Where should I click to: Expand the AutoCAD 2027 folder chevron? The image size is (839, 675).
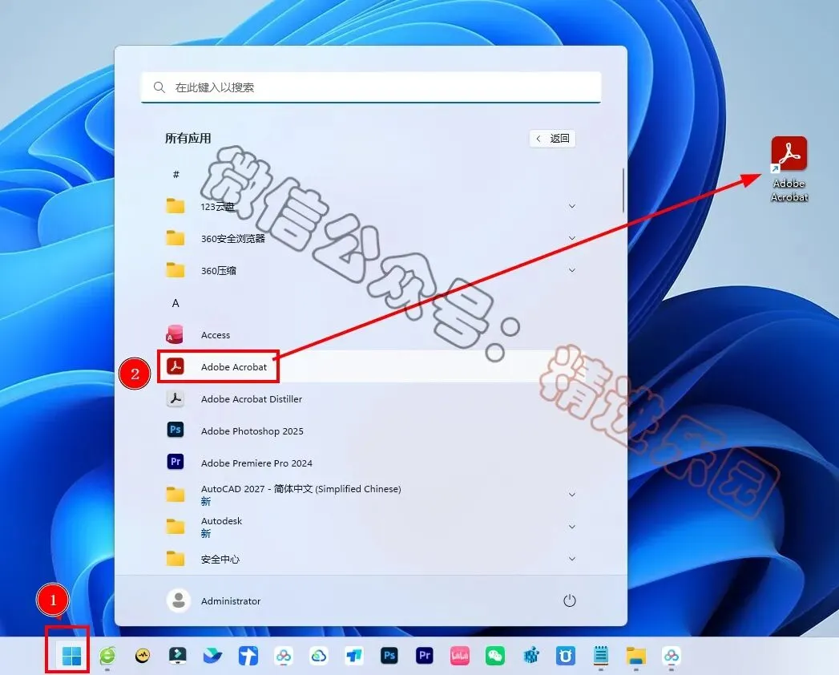[x=572, y=495]
